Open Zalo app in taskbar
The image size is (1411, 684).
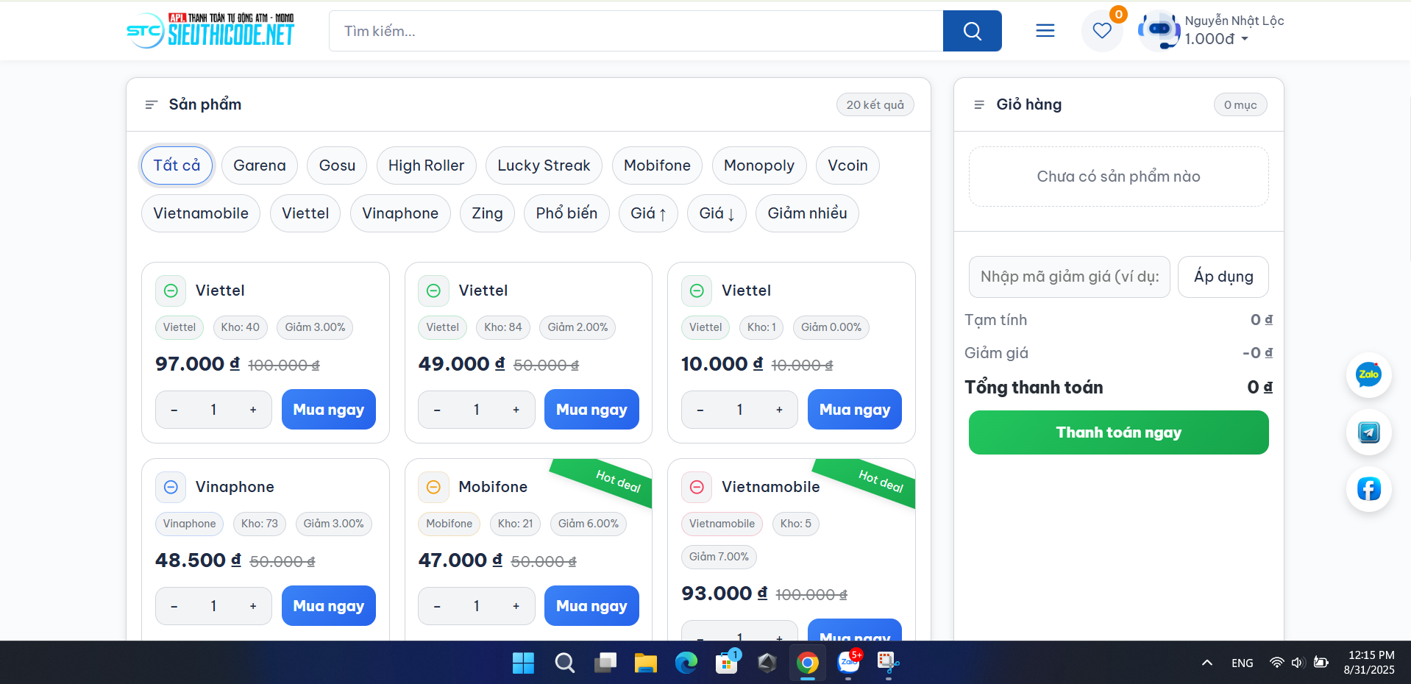point(848,663)
